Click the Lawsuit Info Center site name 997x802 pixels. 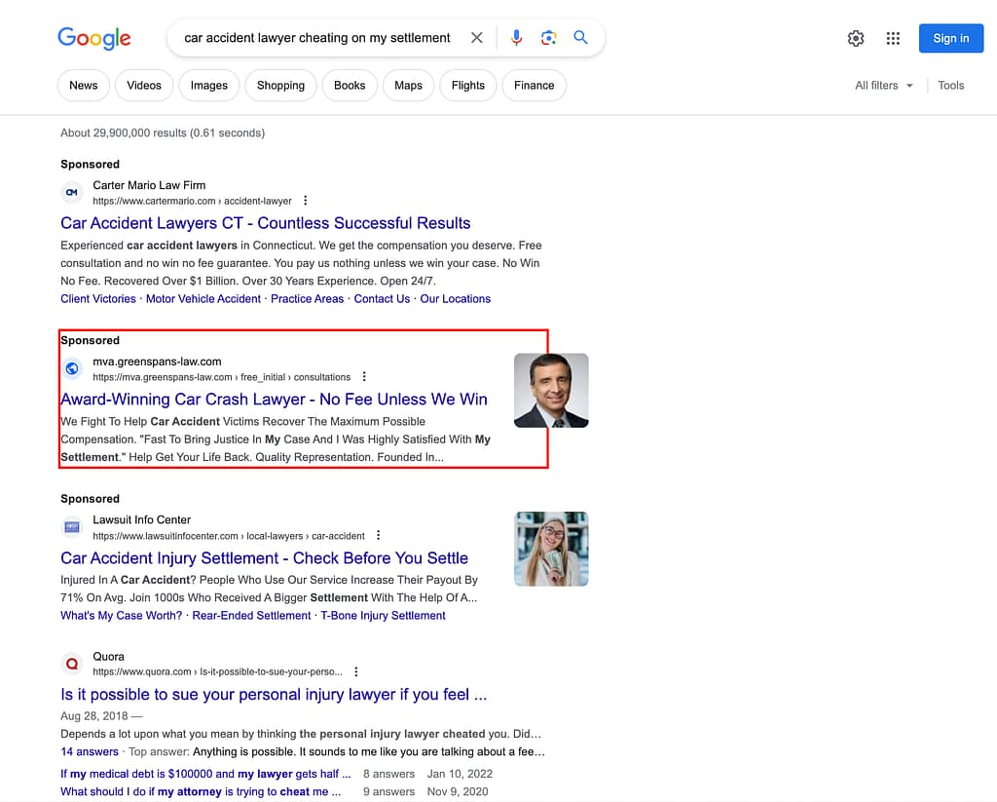click(141, 520)
